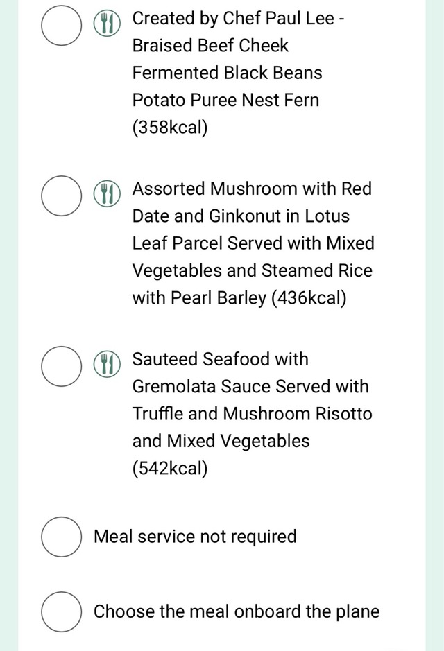Click the cutlery icon beside Braised Beef Cheek
Viewport: 444px width, 651px height.
point(107,24)
